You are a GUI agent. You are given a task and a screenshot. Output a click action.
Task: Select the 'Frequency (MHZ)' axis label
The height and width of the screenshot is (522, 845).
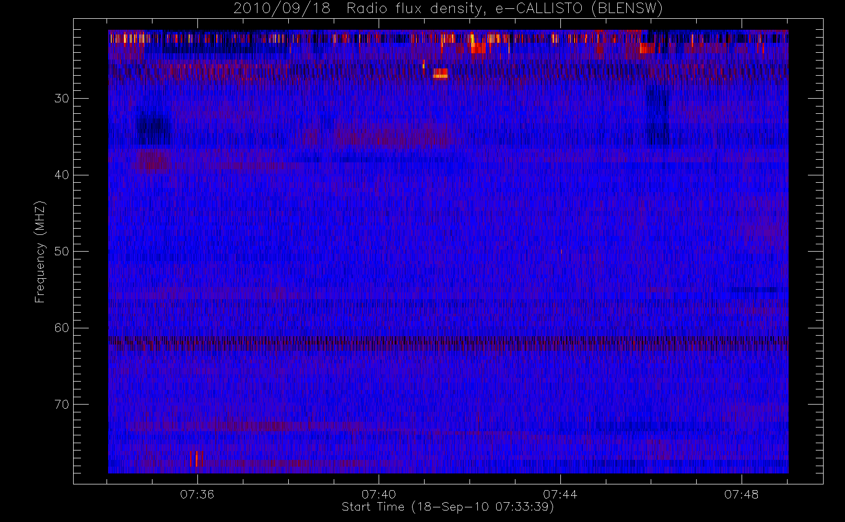[40, 252]
